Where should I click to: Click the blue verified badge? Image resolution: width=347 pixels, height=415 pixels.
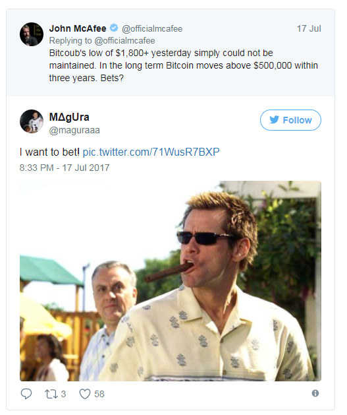114,28
